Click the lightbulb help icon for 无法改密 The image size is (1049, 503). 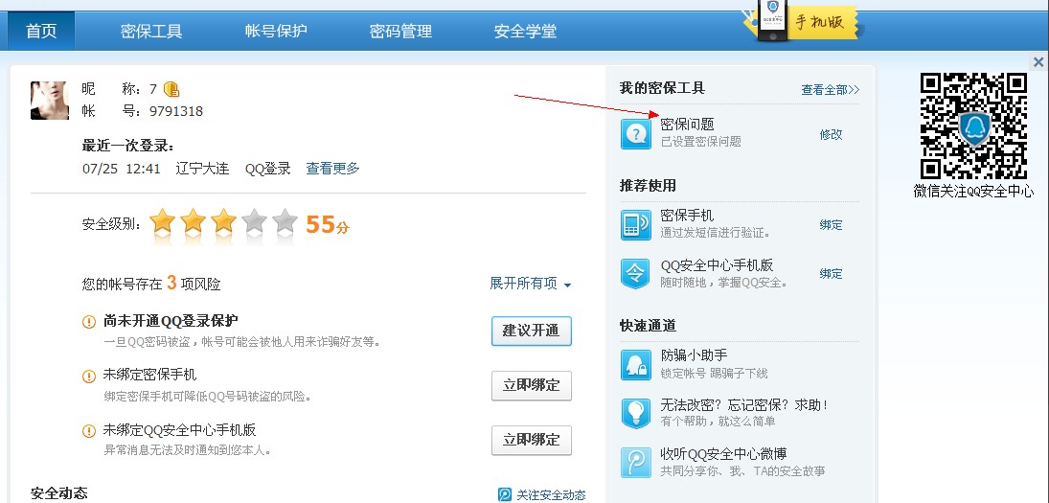[635, 413]
